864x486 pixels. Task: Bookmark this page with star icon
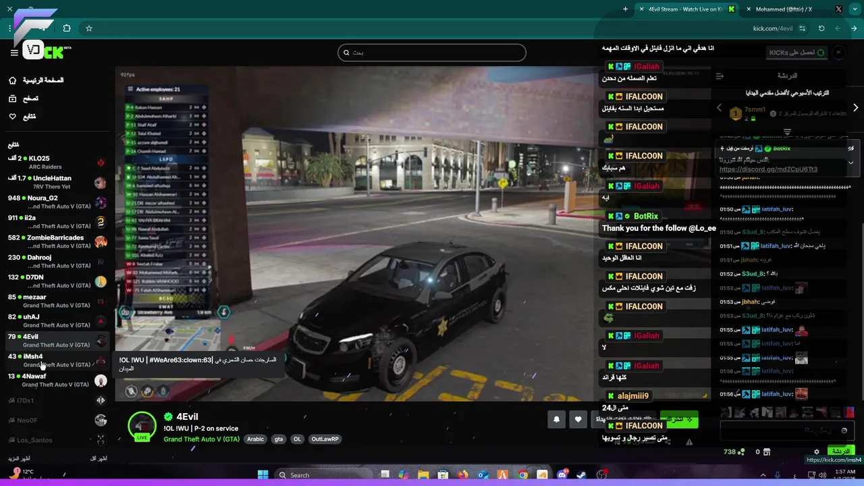(x=88, y=28)
